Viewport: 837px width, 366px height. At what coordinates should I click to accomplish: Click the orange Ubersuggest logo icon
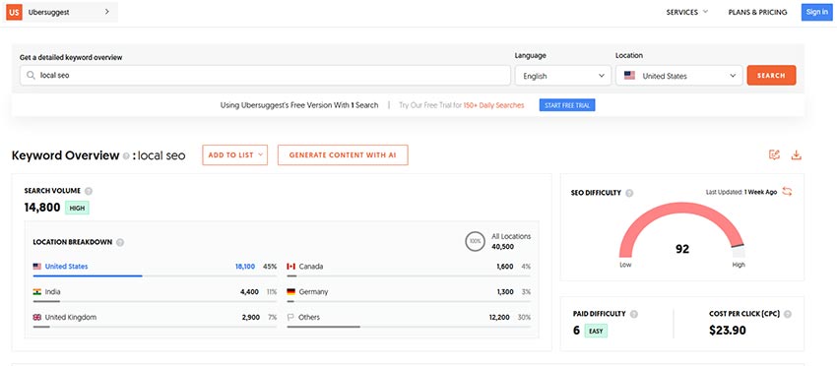tap(14, 12)
